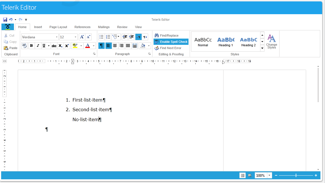Click the zoom slider handle
Image resolution: width=325 pixels, height=183 pixels.
[x=296, y=176]
